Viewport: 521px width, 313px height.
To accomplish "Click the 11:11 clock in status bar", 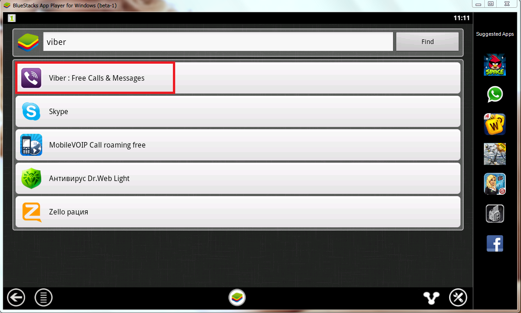I will [x=461, y=18].
